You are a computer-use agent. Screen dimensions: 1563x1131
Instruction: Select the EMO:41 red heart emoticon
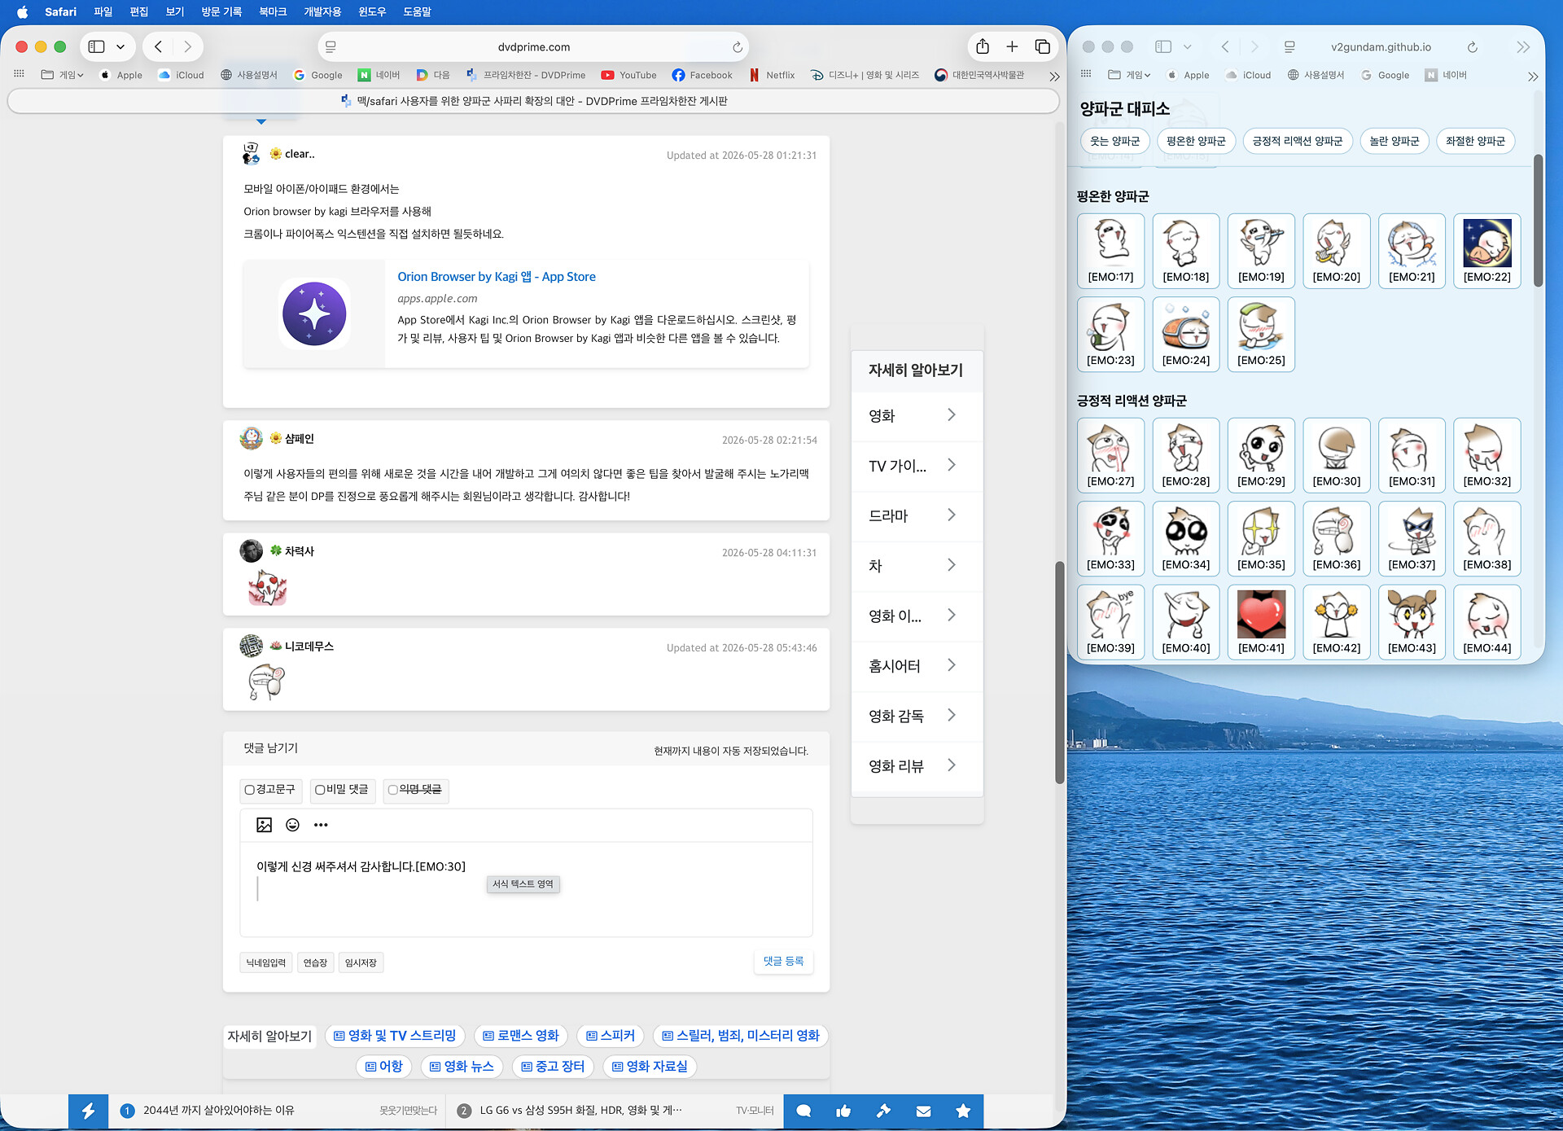1261,622
